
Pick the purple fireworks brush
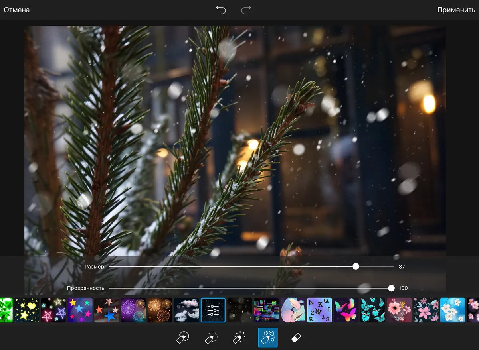(x=133, y=310)
